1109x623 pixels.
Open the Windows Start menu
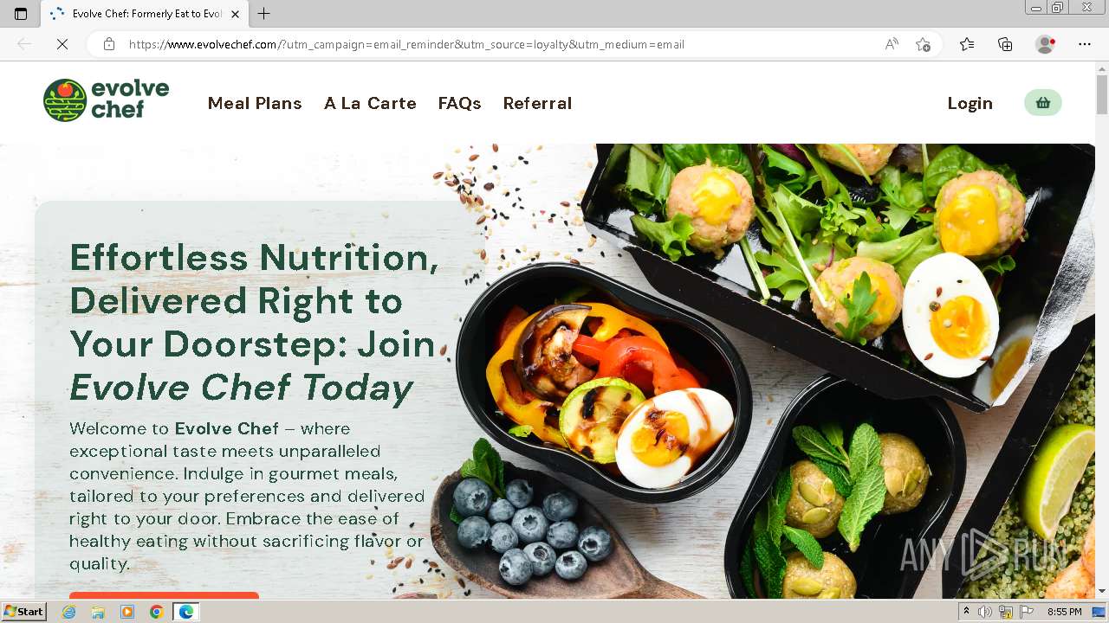click(x=23, y=612)
